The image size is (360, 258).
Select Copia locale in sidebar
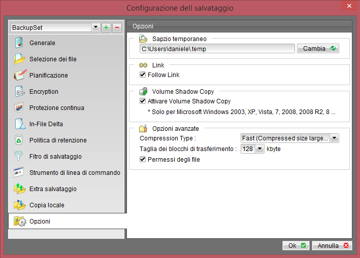(67, 205)
